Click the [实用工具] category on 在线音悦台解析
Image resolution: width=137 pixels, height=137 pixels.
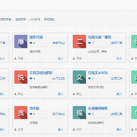click(x=58, y=78)
